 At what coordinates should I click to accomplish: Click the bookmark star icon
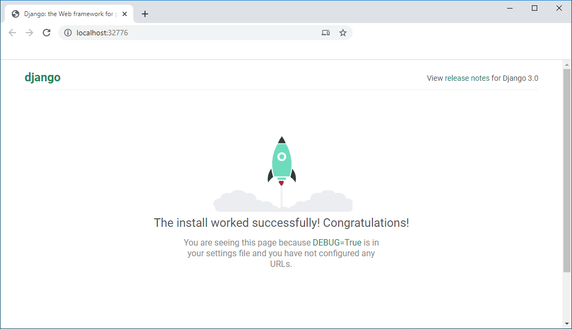coord(342,33)
